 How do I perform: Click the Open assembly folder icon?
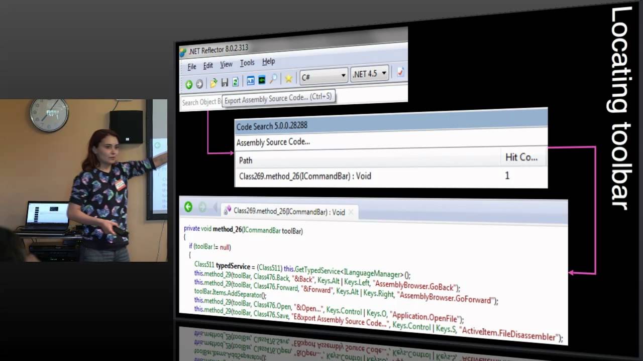point(213,83)
